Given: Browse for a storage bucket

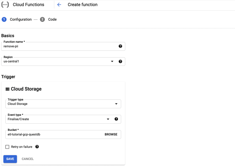Looking at the screenshot, I should point(111,134).
